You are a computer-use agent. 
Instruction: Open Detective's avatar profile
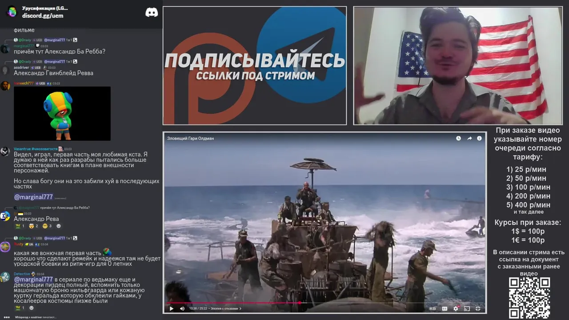coord(5,277)
